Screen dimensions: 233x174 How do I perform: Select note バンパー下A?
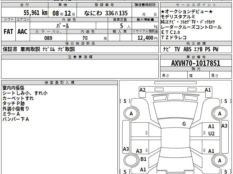pyautogui.click(x=16, y=119)
